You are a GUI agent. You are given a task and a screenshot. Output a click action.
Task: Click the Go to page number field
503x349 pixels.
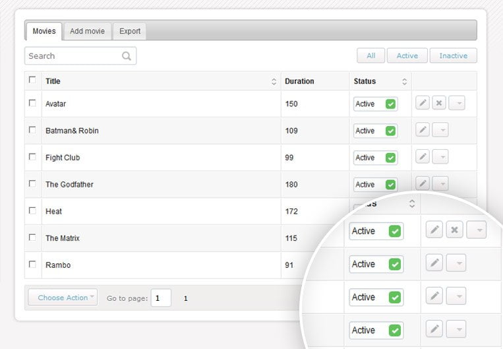(161, 298)
